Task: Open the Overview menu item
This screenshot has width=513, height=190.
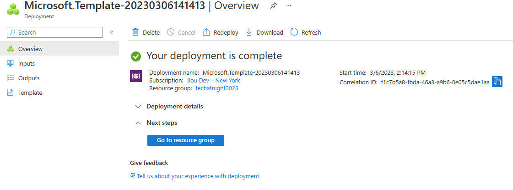Action: click(59, 49)
